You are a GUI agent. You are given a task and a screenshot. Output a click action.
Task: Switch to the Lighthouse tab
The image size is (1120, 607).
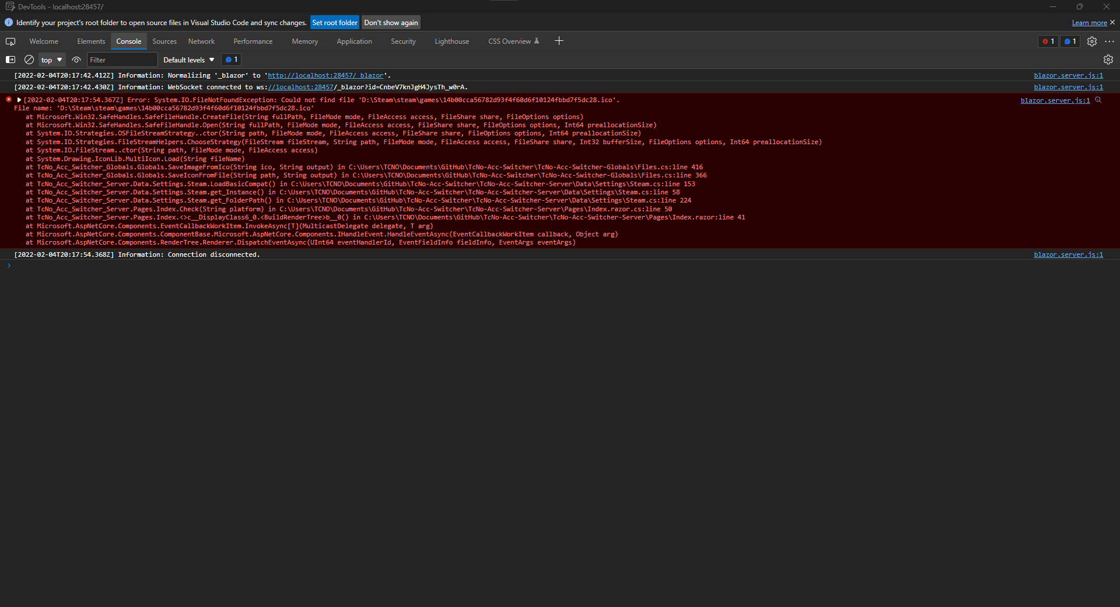(452, 41)
